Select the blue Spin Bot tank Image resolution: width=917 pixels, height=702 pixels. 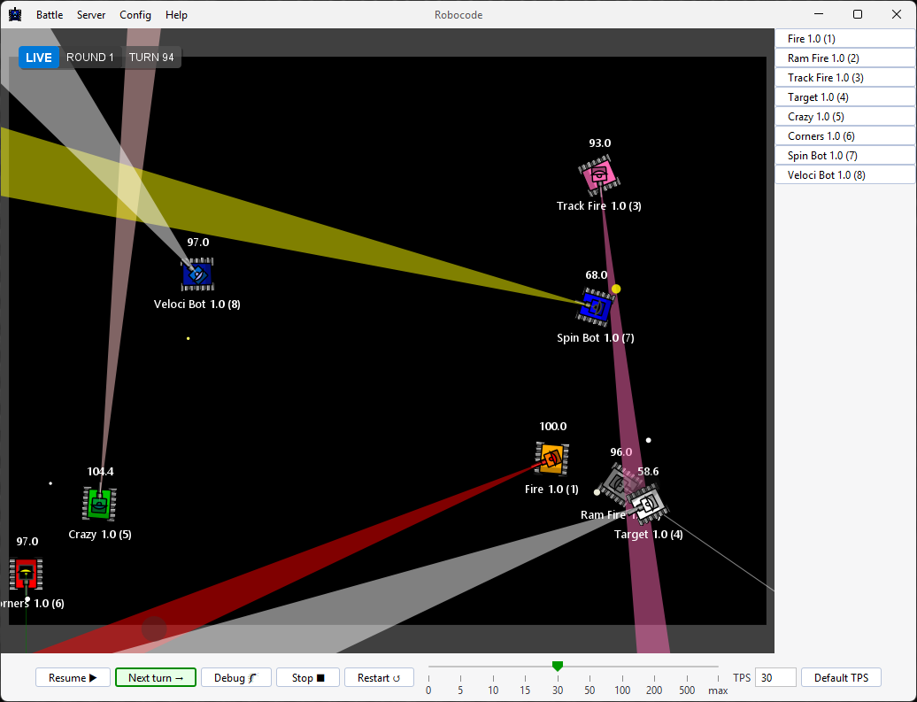tap(596, 306)
